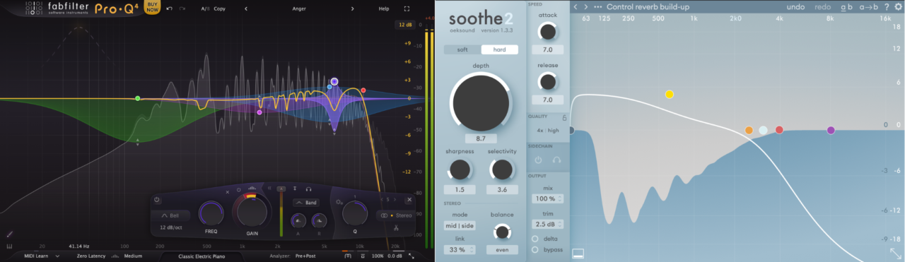Viewport: 905px width, 262px height.
Task: Click the soothe2 attack knob
Action: pyautogui.click(x=547, y=31)
